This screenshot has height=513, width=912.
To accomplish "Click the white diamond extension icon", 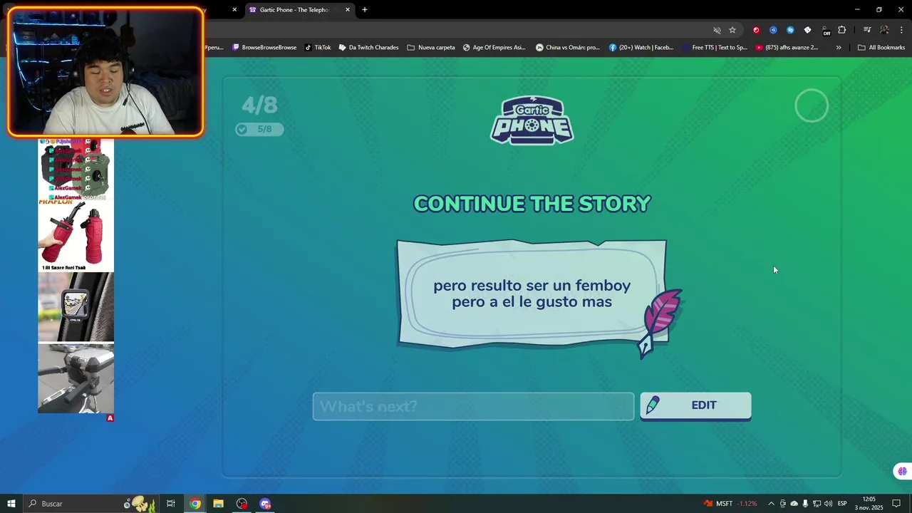I will (807, 30).
